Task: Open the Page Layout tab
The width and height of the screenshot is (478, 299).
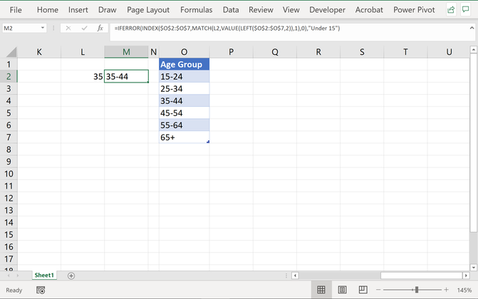Action: pos(148,10)
